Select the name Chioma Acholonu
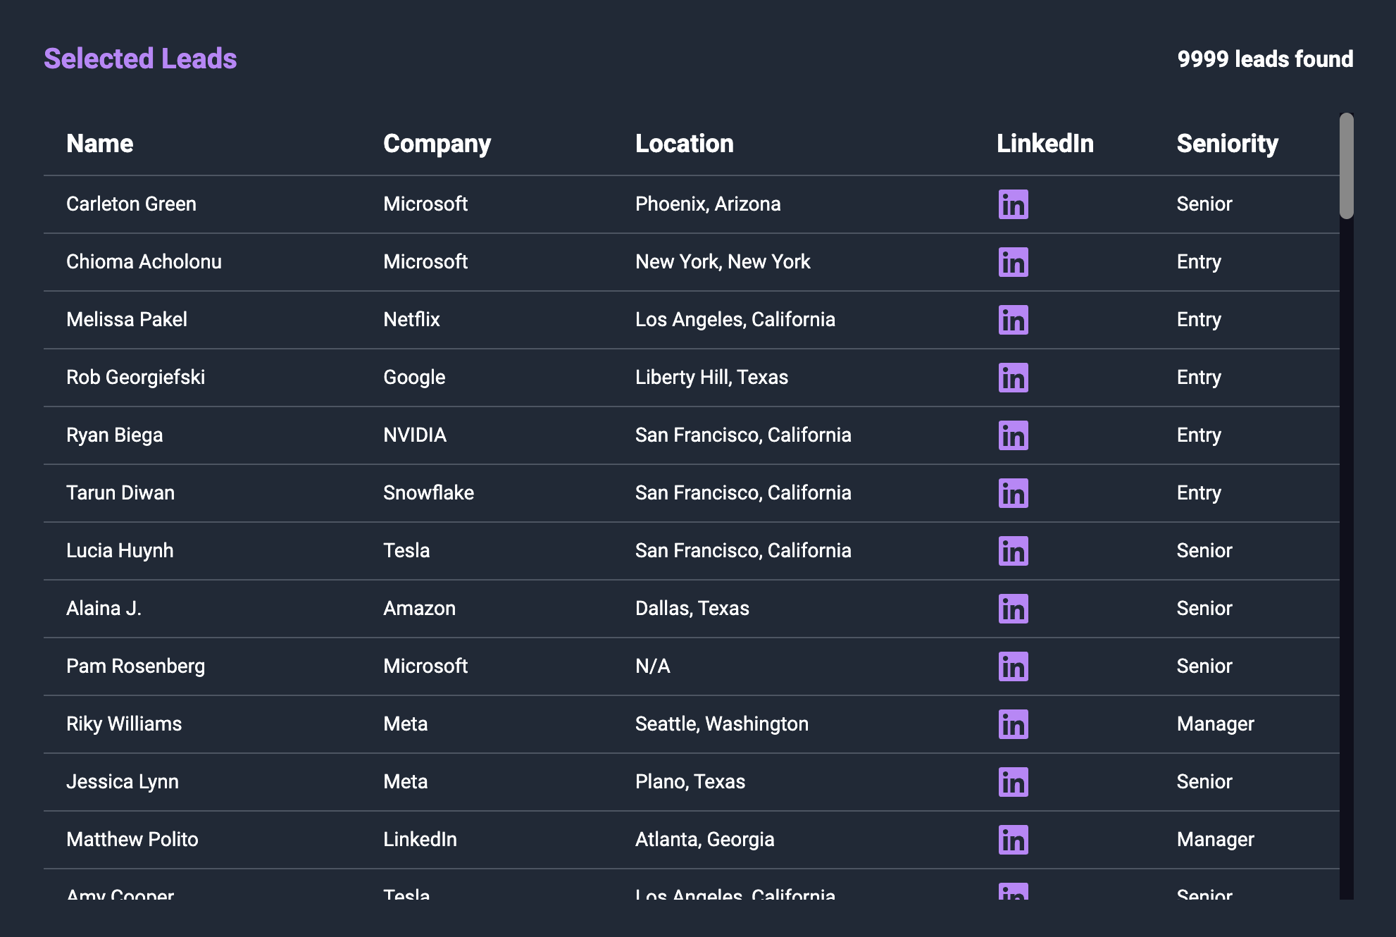The image size is (1396, 937). 144,262
